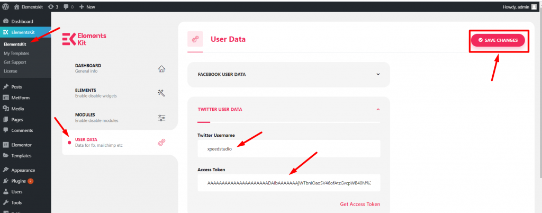
Task: Switch to the ELEMENTS widgets tab
Action: 120,93
